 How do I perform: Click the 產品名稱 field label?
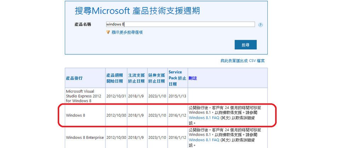(x=83, y=24)
